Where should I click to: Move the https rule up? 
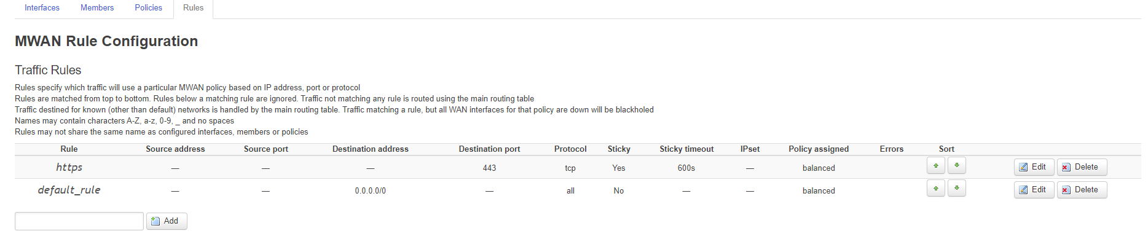pos(936,165)
